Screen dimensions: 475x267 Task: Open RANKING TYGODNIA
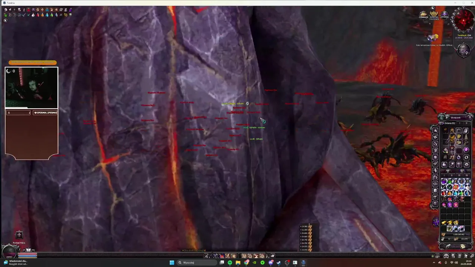click(x=434, y=16)
